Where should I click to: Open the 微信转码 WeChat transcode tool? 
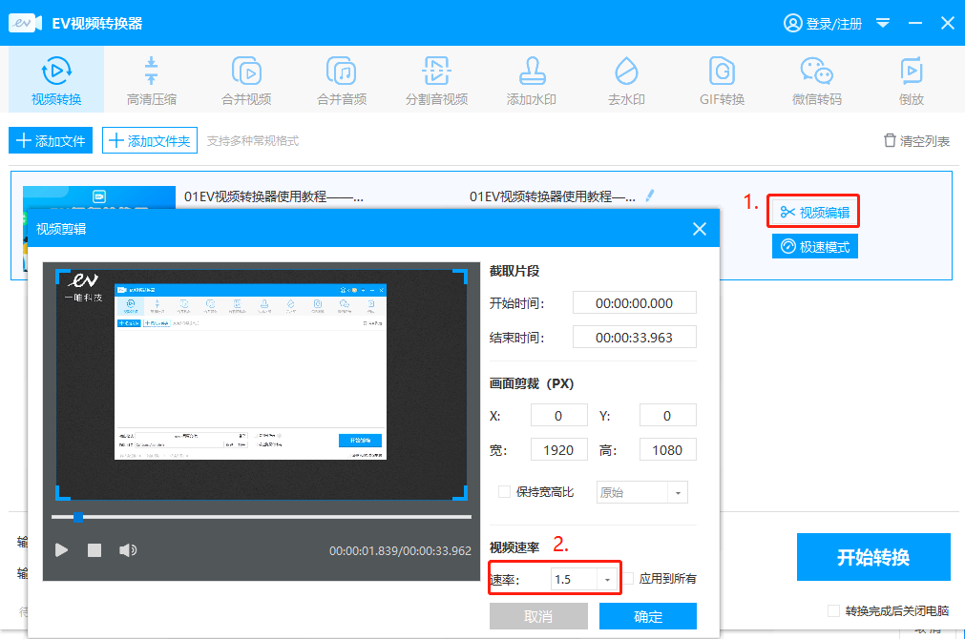coord(816,80)
